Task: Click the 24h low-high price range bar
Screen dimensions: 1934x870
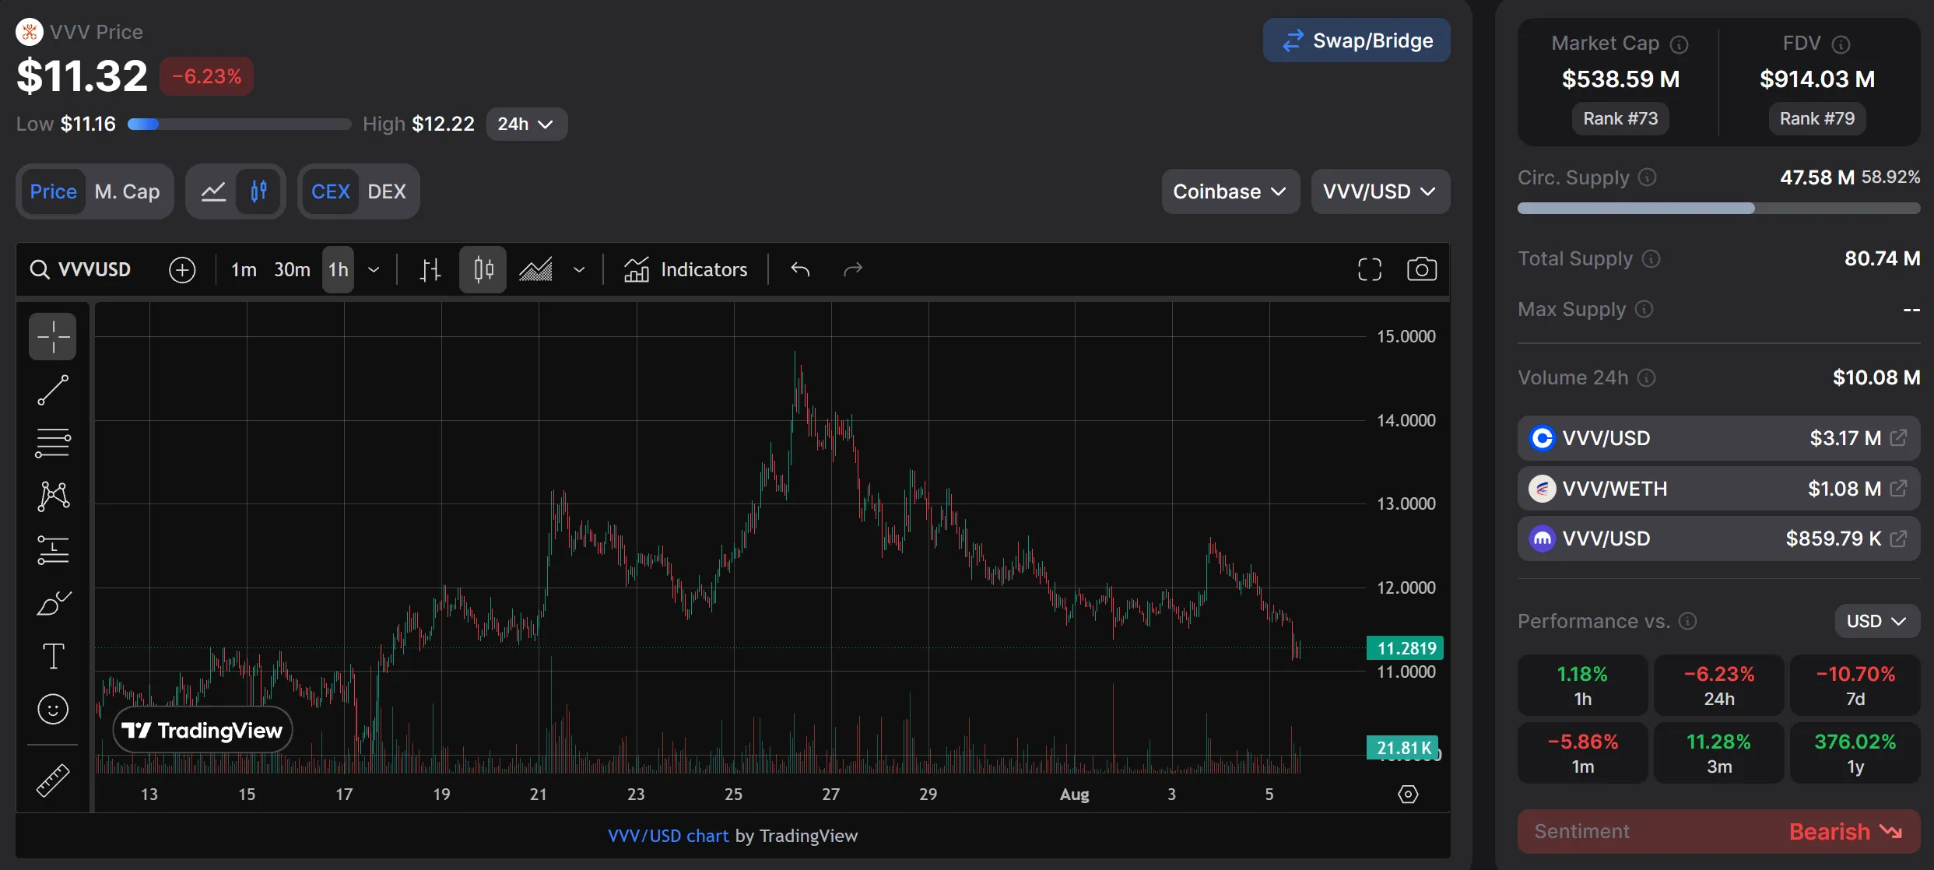Action: click(x=240, y=124)
